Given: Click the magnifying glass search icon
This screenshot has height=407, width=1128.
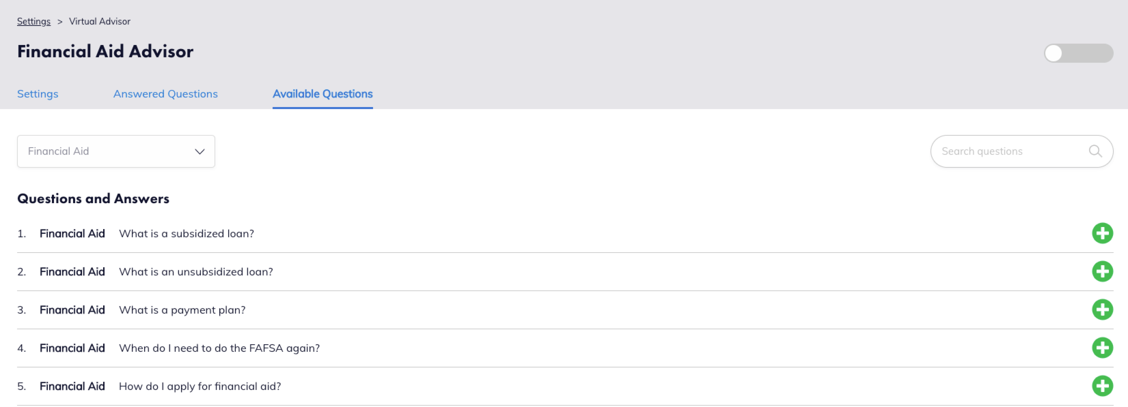Looking at the screenshot, I should pos(1095,151).
